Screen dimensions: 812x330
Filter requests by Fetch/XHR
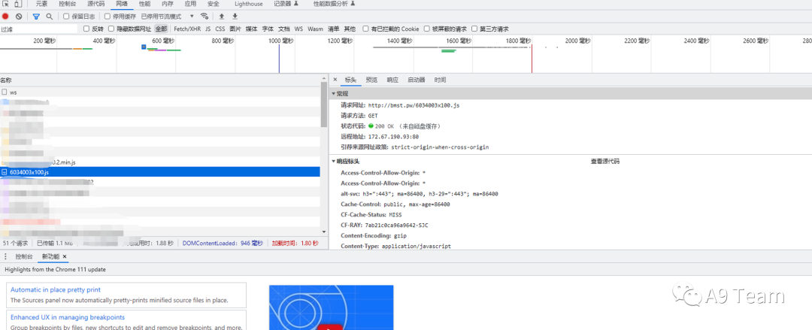[187, 29]
